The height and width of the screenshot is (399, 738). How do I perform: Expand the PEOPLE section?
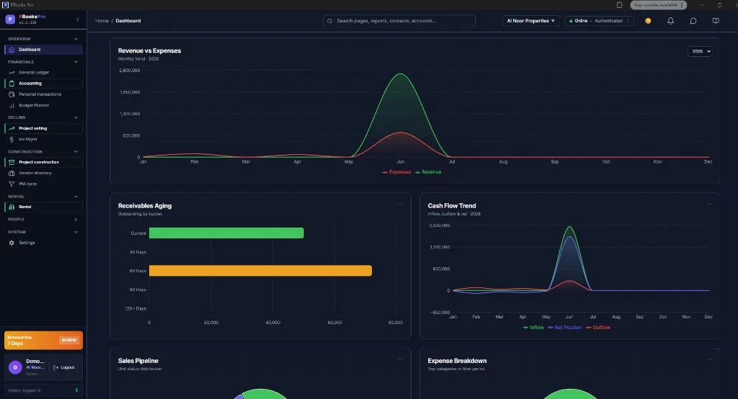(76, 219)
